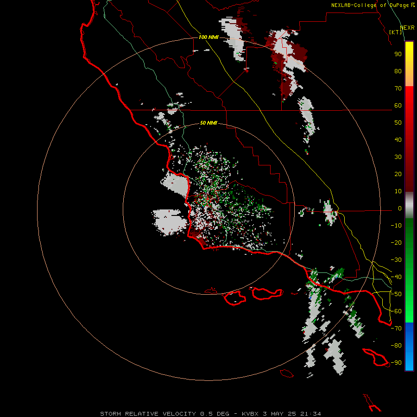417x417 pixels.
Task: Click the KVBX radar site identifier
Action: click(250, 414)
